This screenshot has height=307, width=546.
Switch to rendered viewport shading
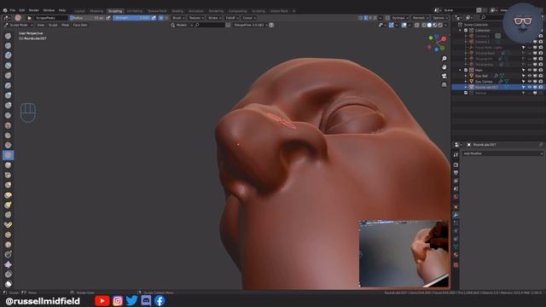coord(440,25)
